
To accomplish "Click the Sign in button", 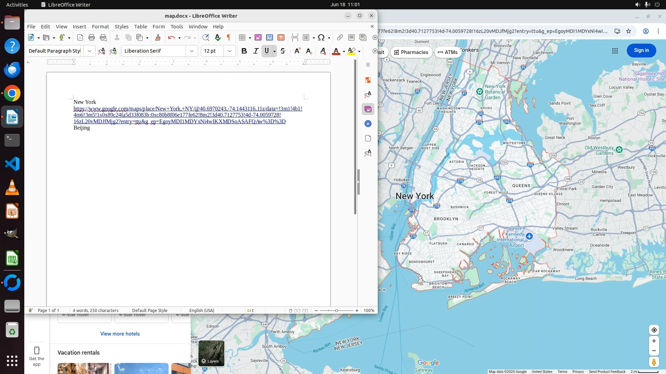I will point(641,51).
